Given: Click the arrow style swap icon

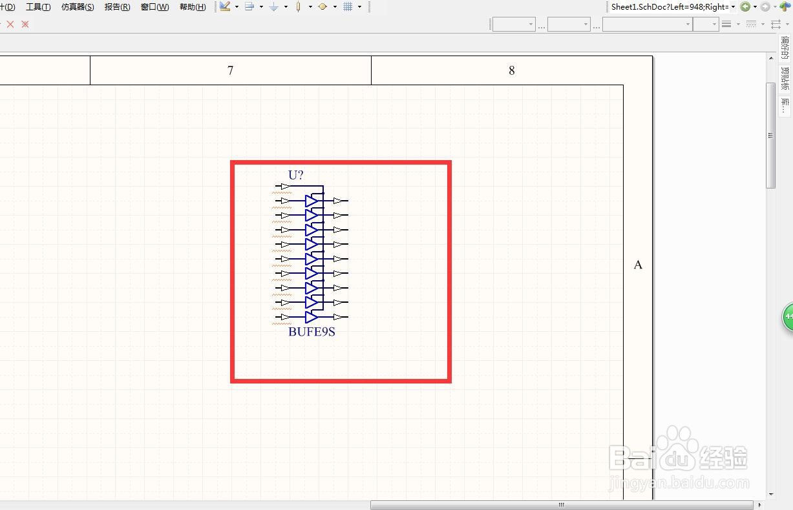Looking at the screenshot, I should coord(776,24).
